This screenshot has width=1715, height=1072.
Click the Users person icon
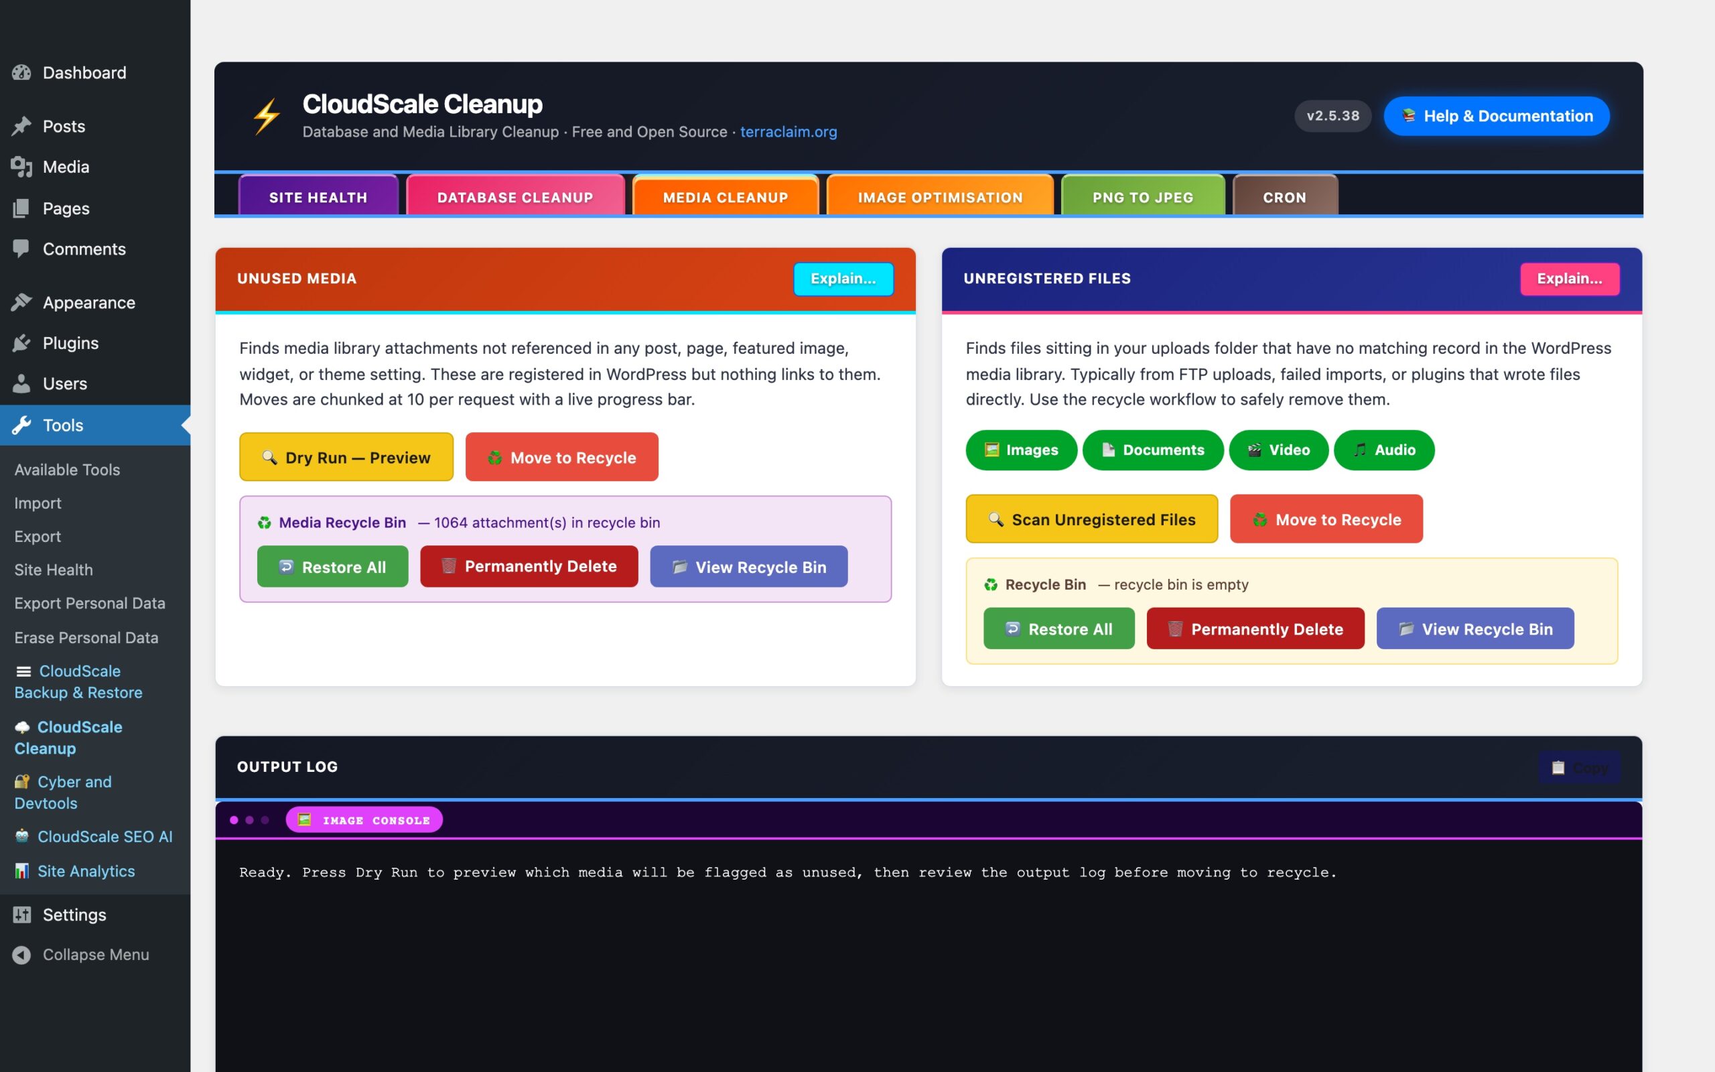pyautogui.click(x=21, y=383)
